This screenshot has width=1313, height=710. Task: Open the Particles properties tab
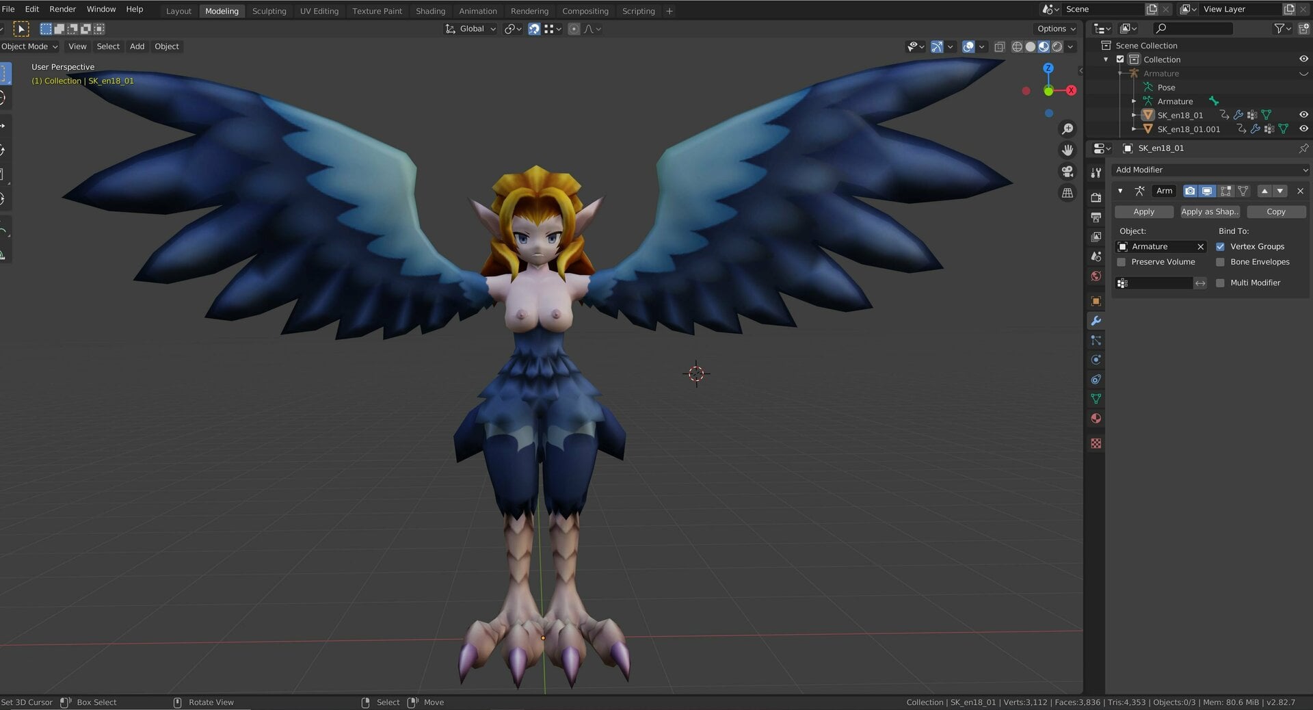click(x=1096, y=340)
